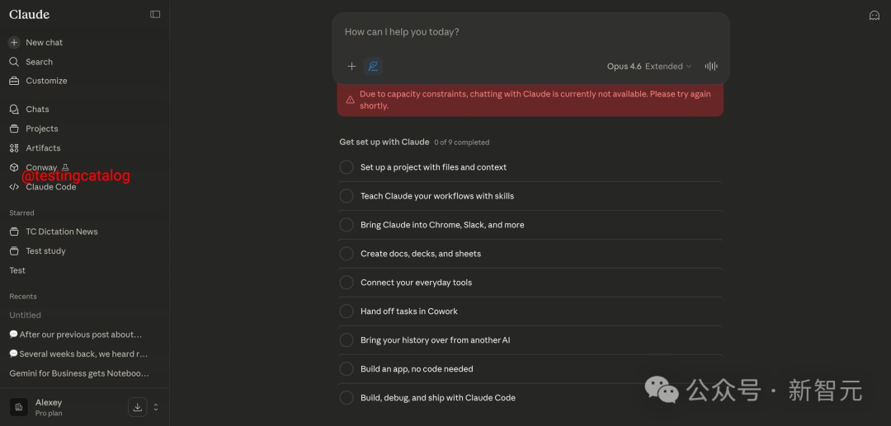Click Connect your everyday tools text
The width and height of the screenshot is (891, 426).
(x=416, y=283)
